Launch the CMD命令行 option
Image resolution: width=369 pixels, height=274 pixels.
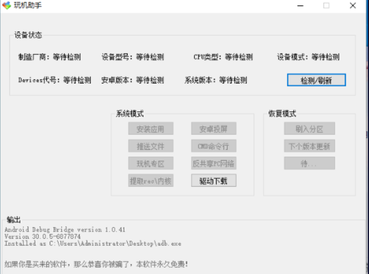click(213, 146)
